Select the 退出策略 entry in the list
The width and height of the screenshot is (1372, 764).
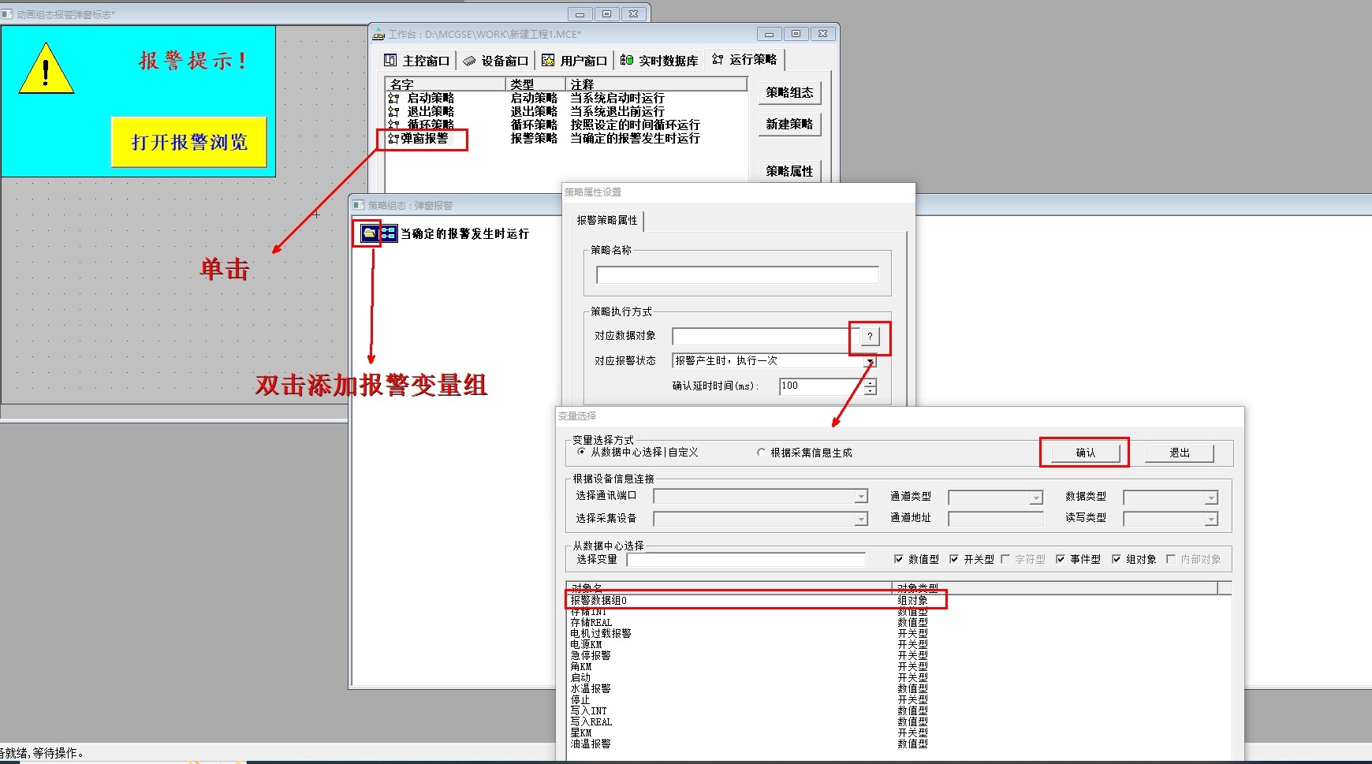point(429,111)
